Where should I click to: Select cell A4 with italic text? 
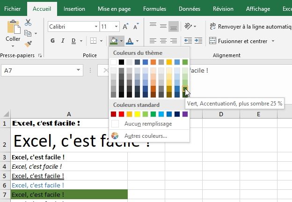(69, 166)
